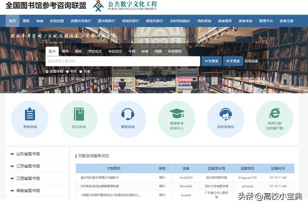Switch to the 学位论文 search tab
Screen dimensions: 308x206
tap(95, 52)
